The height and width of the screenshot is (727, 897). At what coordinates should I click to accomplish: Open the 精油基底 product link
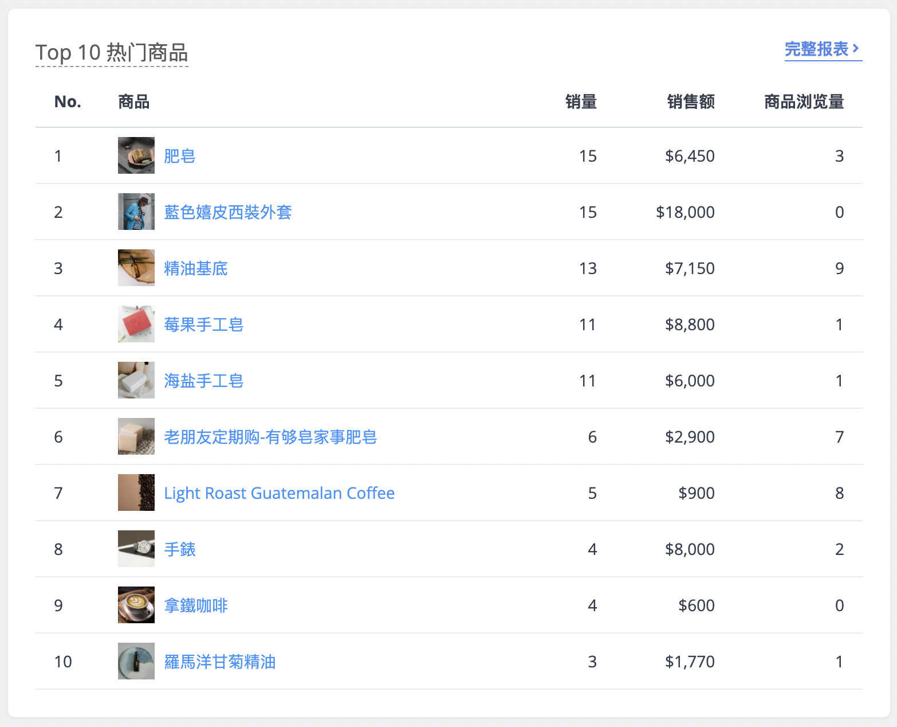(x=196, y=268)
